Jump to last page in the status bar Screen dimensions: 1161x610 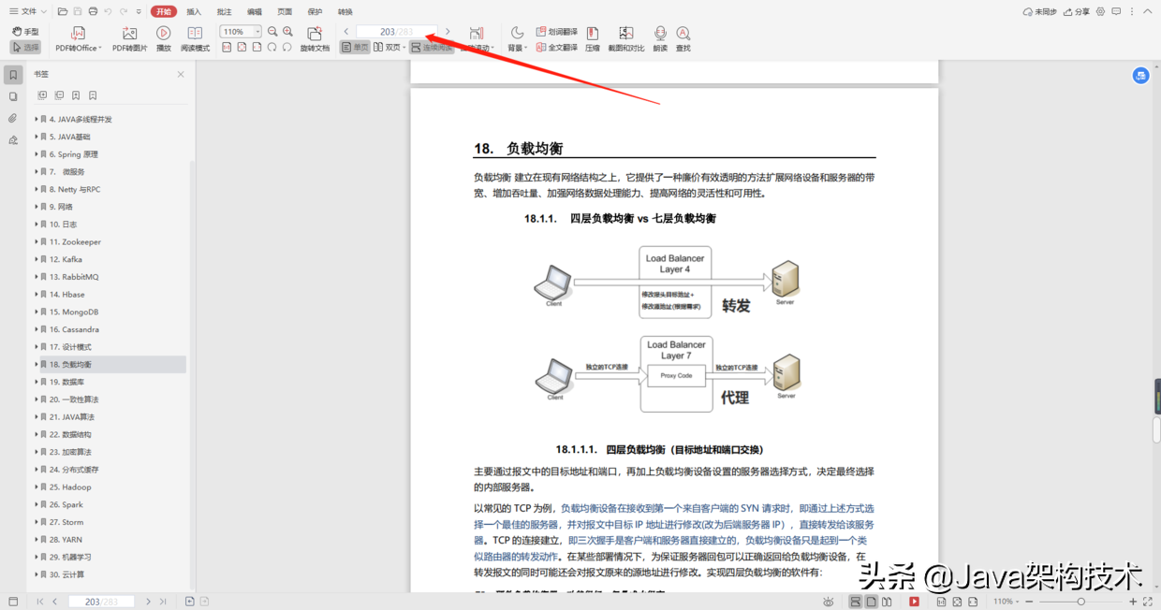tap(163, 602)
